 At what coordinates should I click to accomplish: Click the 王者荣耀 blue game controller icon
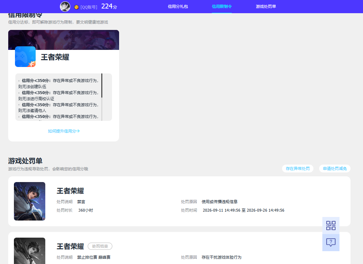coord(25,57)
